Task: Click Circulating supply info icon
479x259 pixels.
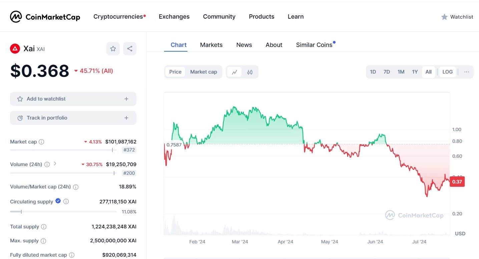Action: pos(66,201)
